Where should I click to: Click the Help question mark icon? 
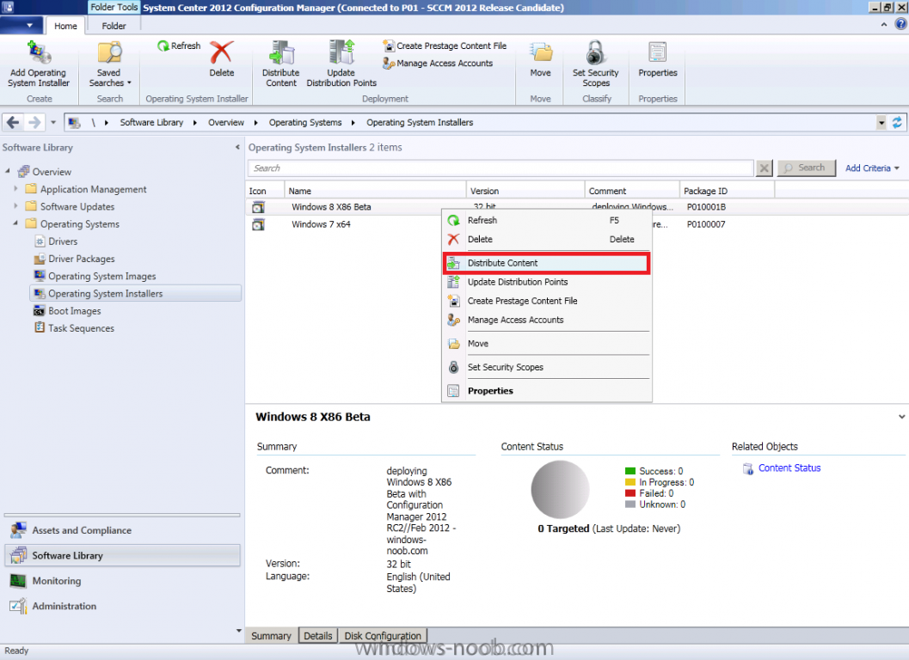click(x=901, y=24)
